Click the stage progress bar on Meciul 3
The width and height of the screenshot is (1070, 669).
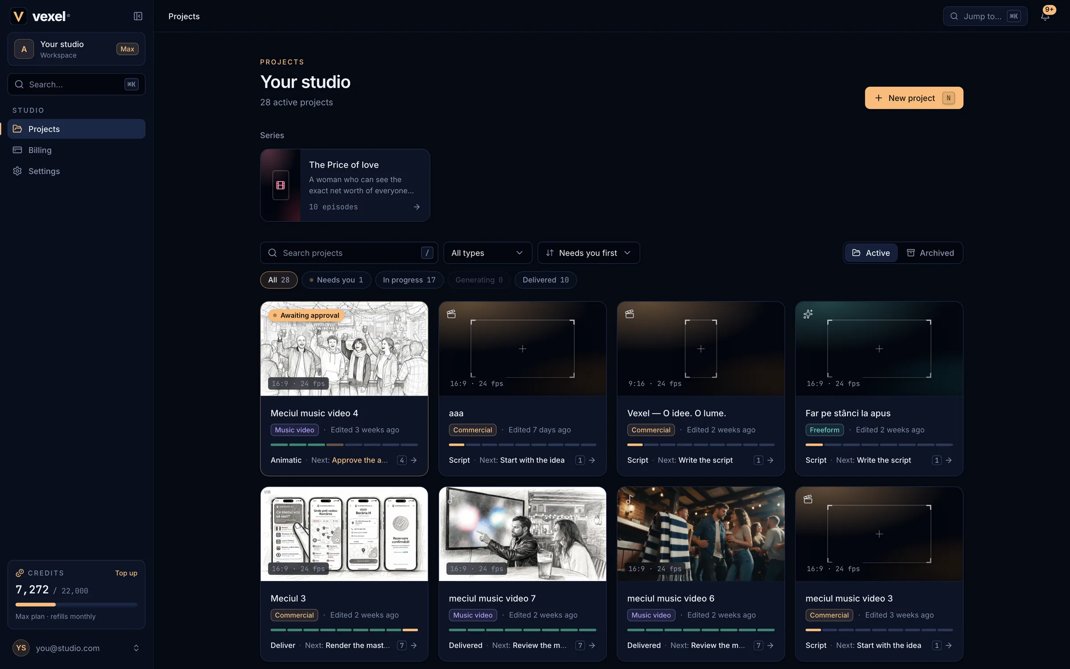click(344, 630)
